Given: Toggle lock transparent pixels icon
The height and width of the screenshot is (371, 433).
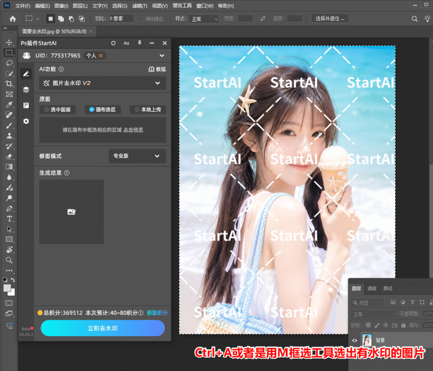Looking at the screenshot, I should (368, 325).
